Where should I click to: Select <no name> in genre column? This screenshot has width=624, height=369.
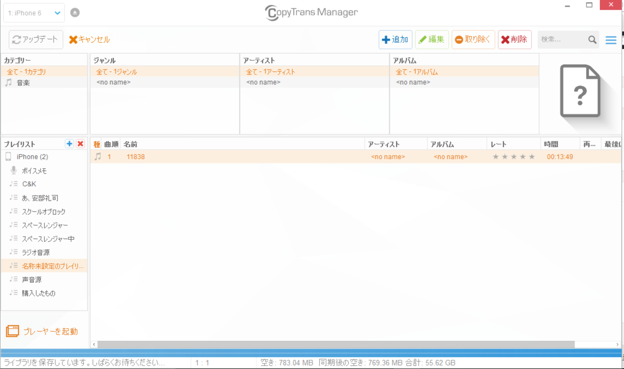pyautogui.click(x=165, y=82)
